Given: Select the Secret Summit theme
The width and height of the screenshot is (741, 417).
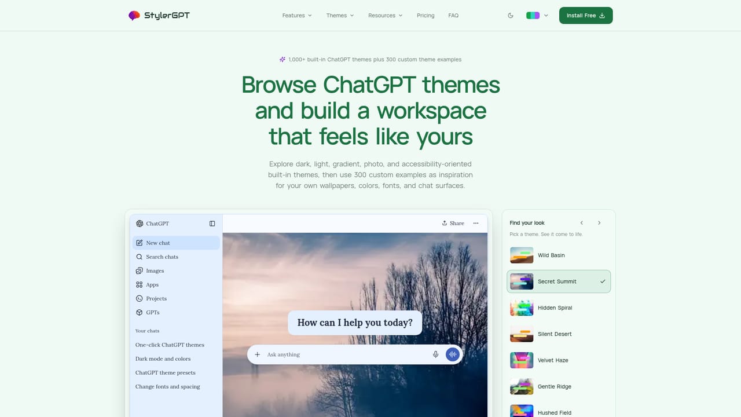Looking at the screenshot, I should pyautogui.click(x=559, y=281).
